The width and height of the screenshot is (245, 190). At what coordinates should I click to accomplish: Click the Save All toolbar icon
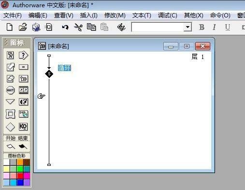(x=36, y=27)
